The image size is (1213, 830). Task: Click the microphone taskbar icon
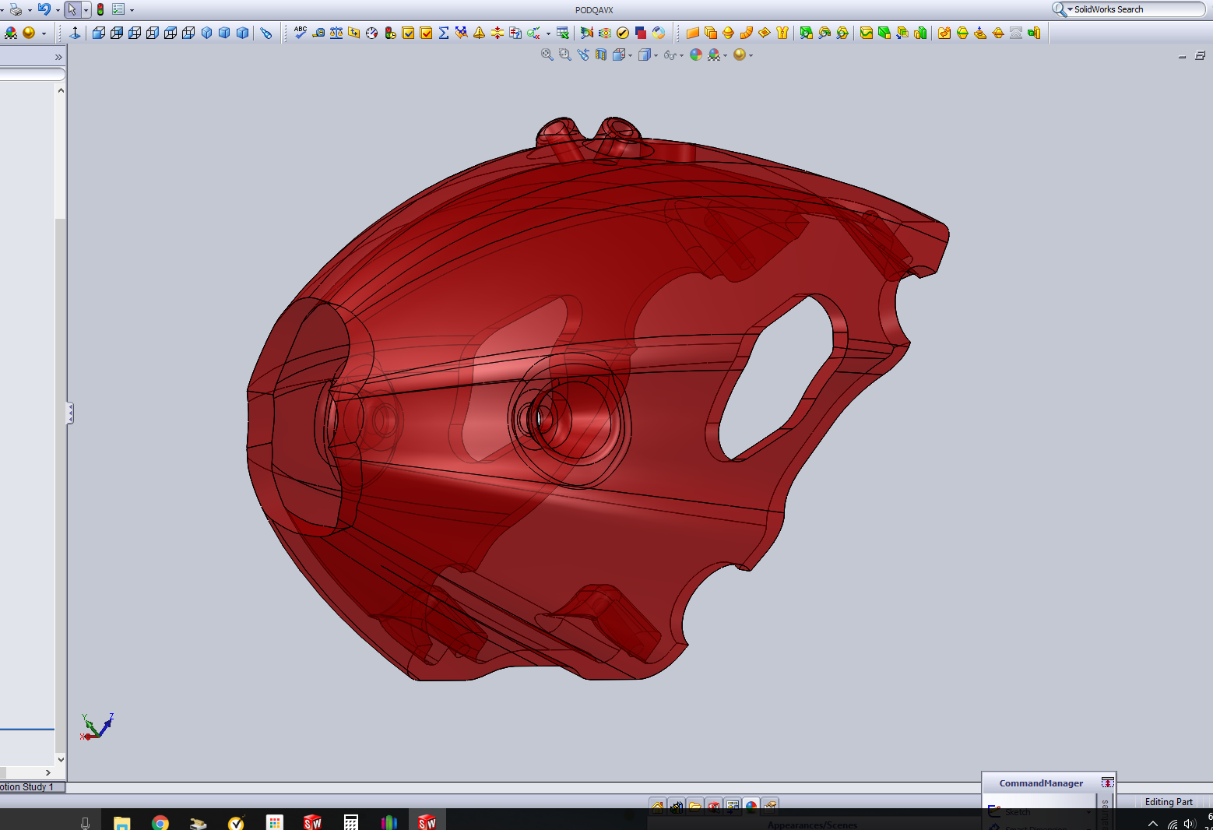click(x=85, y=823)
